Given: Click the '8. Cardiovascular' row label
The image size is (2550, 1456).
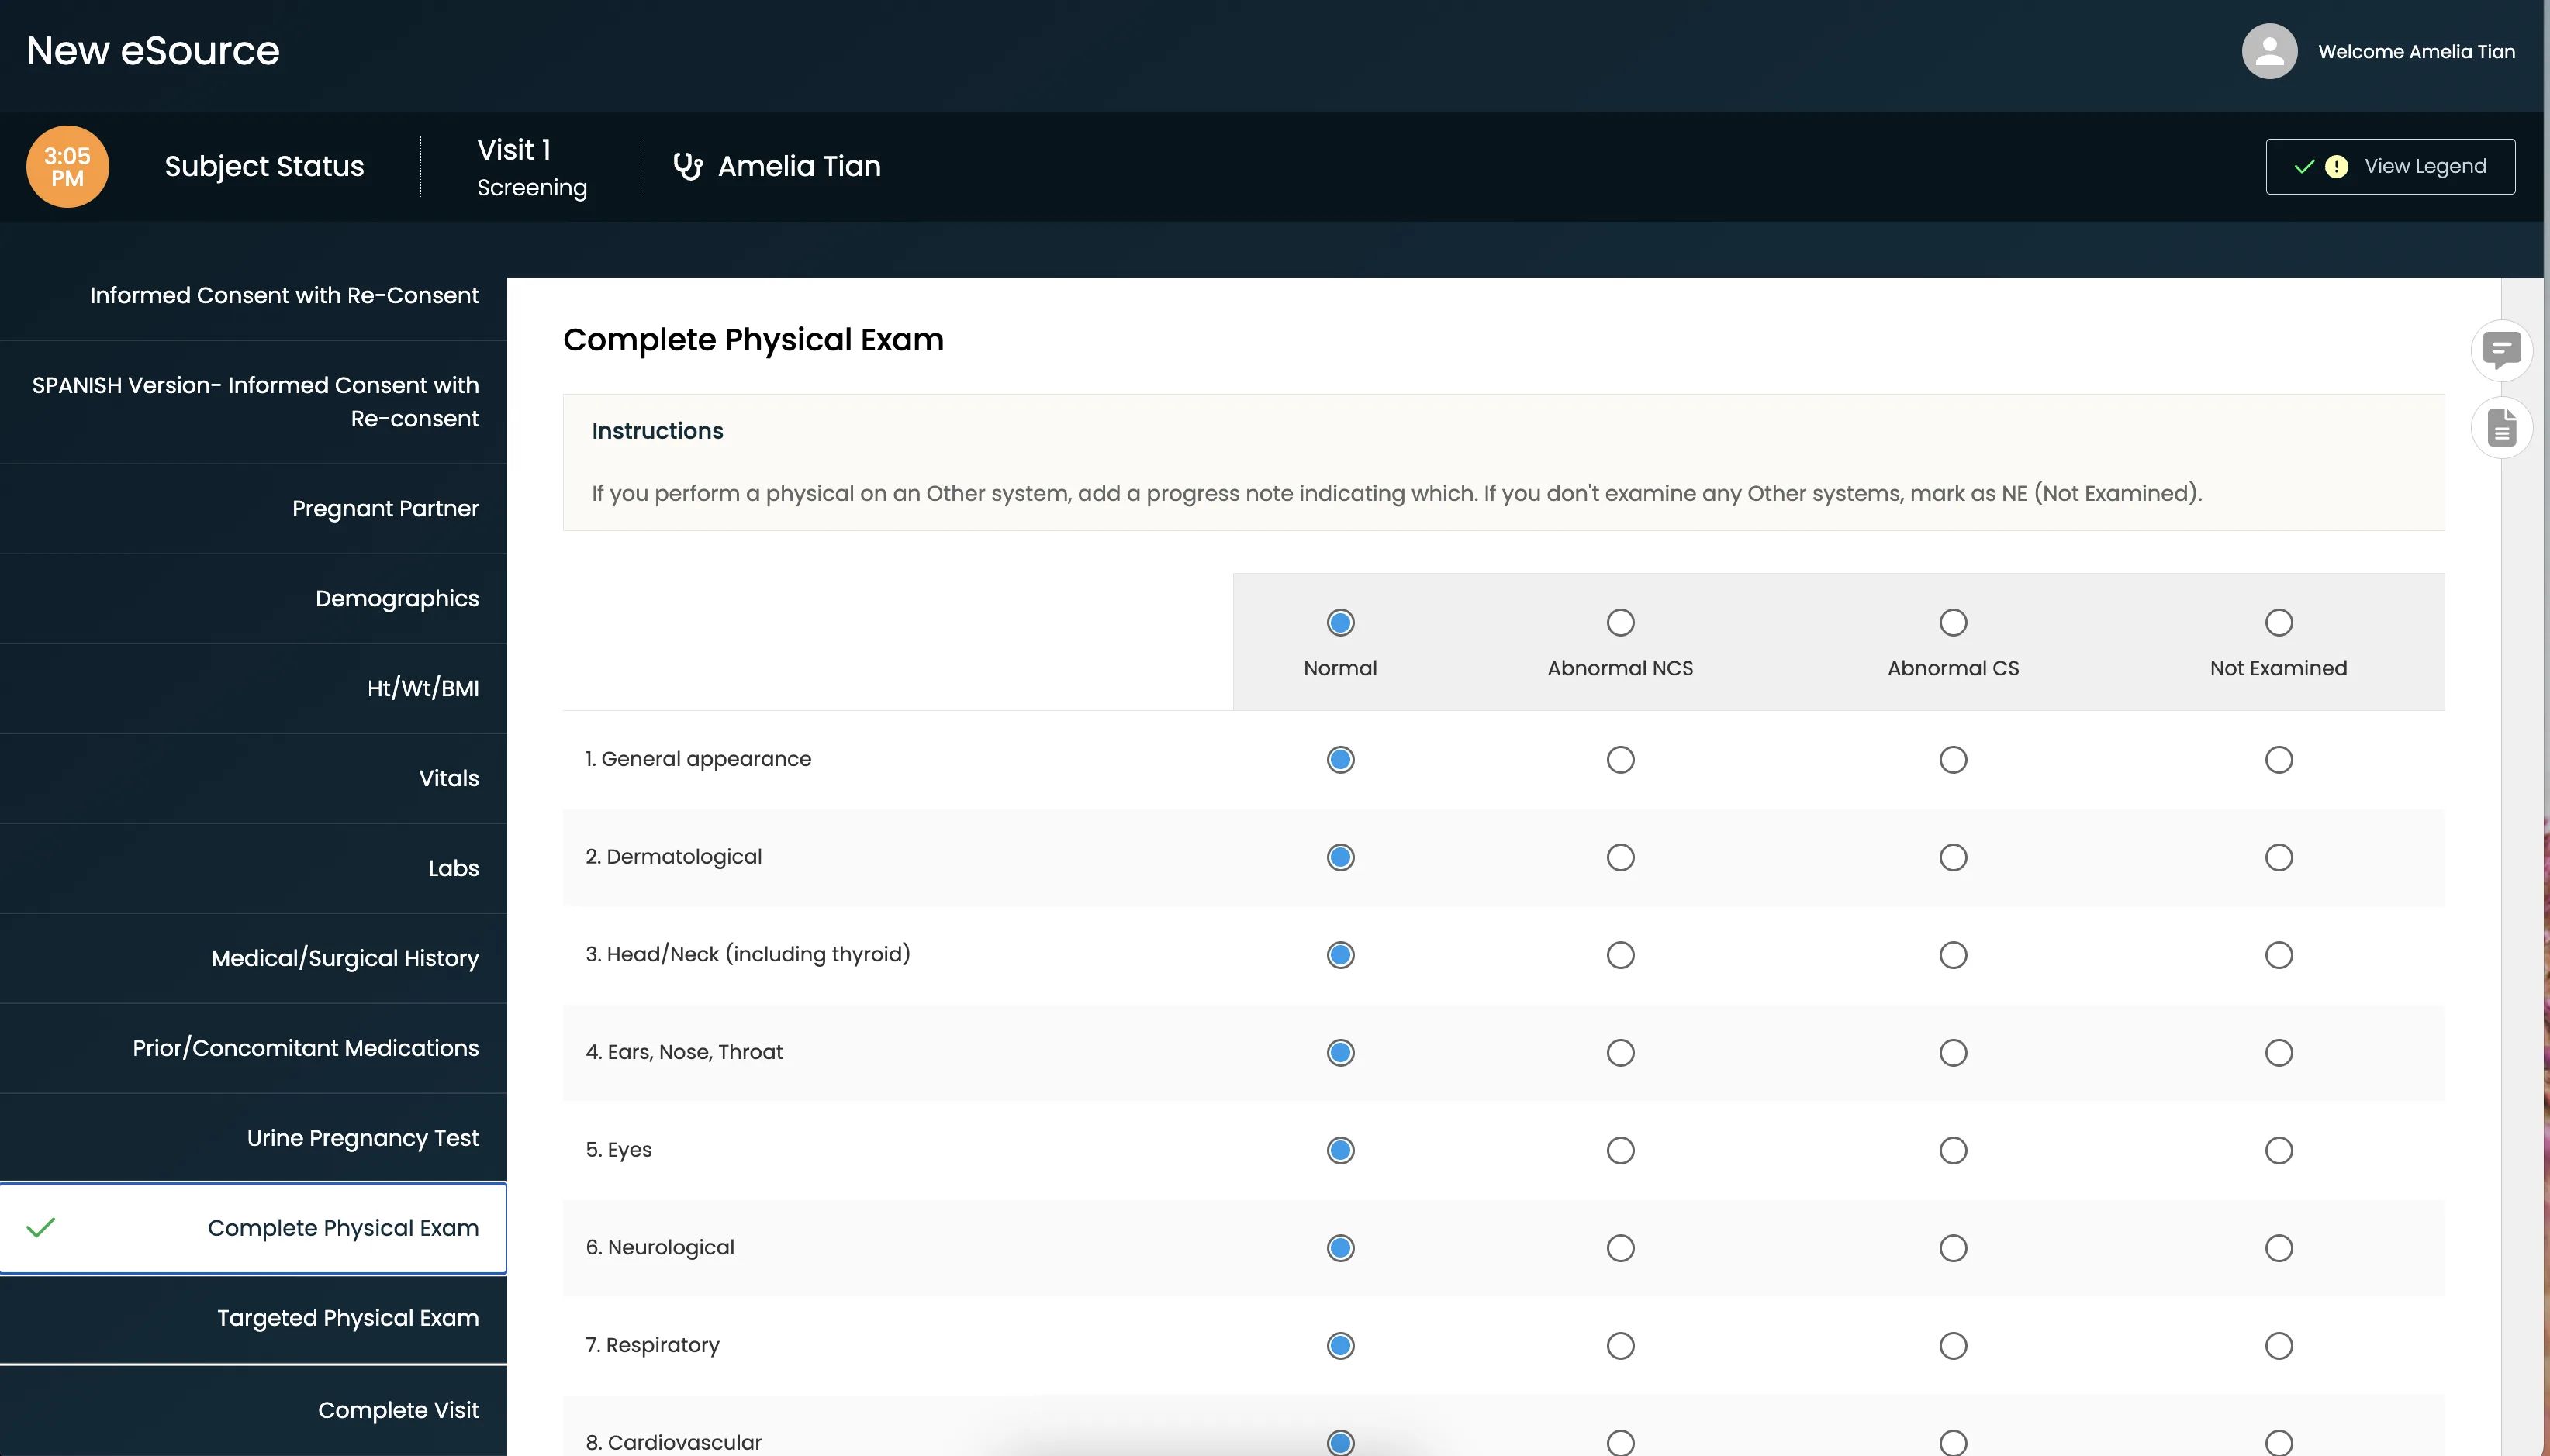Looking at the screenshot, I should [673, 1442].
